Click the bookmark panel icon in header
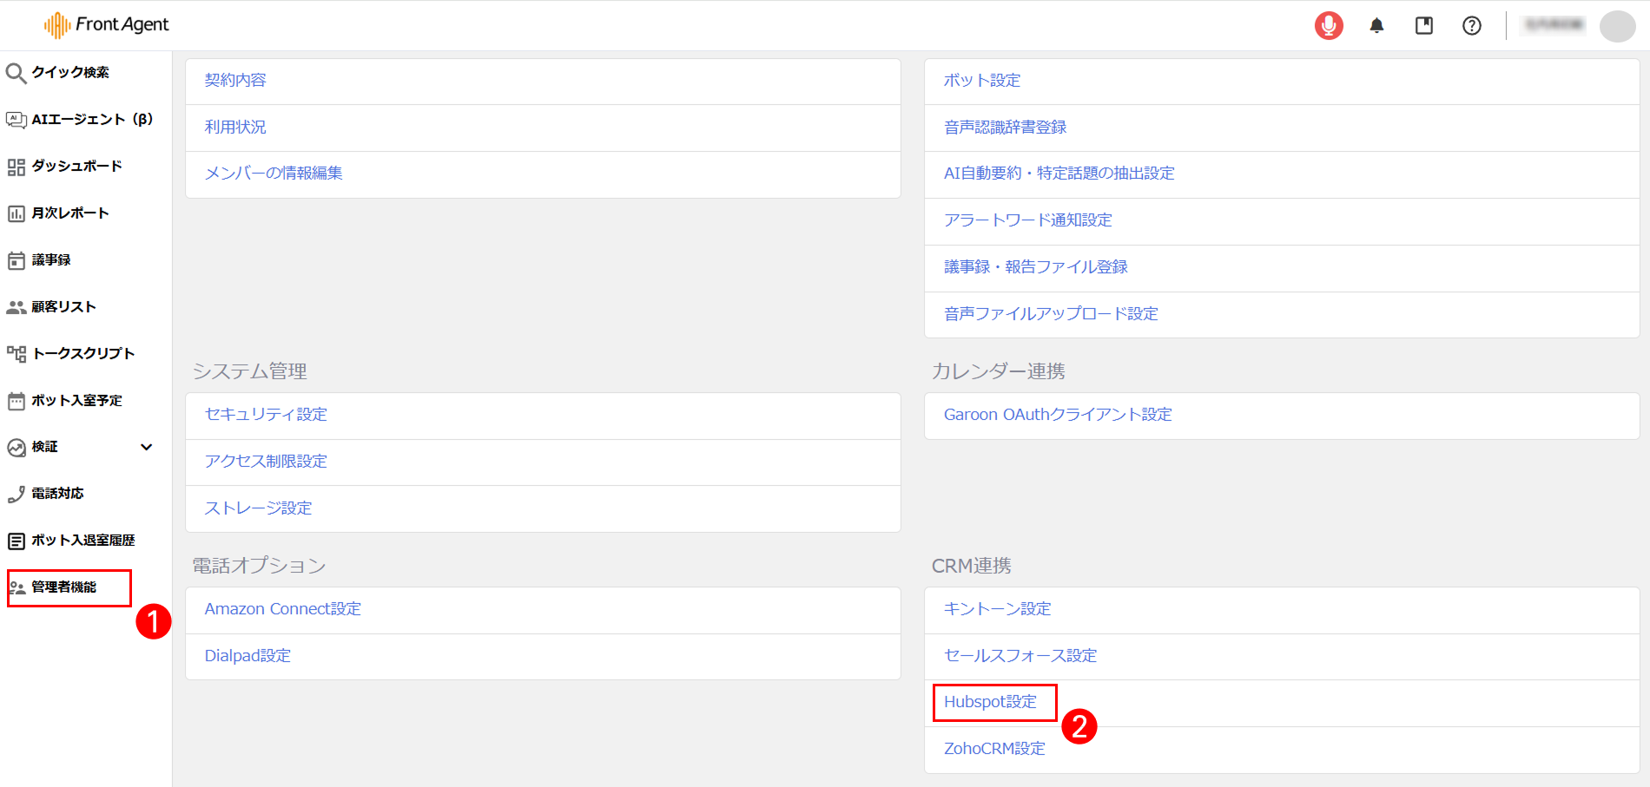 click(1424, 26)
